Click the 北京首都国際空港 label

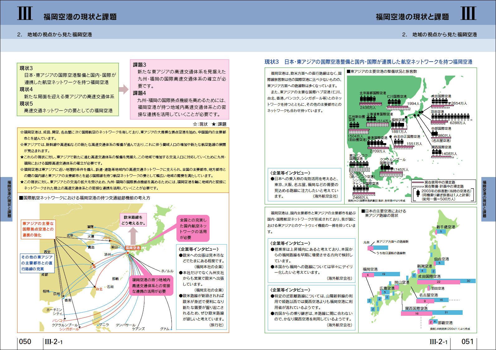(373, 93)
